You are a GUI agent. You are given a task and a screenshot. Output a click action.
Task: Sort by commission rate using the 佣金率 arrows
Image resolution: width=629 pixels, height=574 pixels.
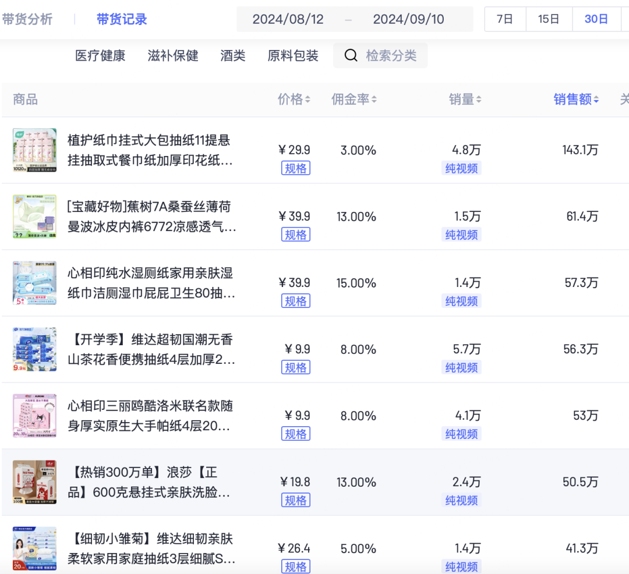374,100
